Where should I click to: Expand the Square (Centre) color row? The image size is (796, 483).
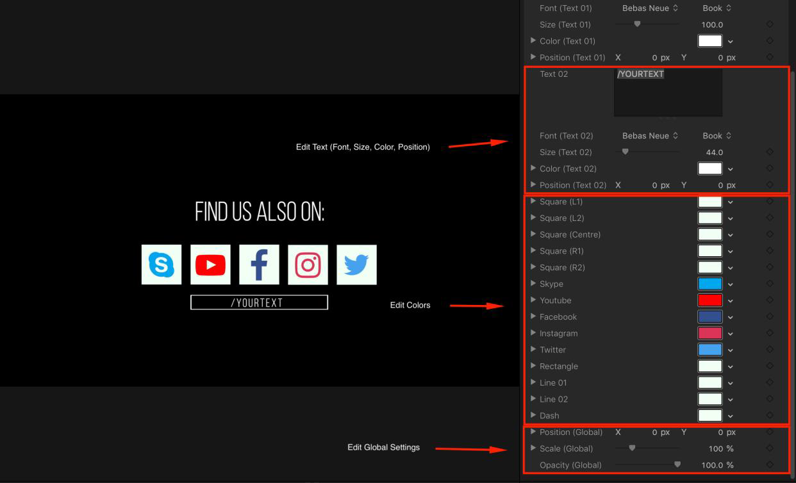click(x=533, y=234)
